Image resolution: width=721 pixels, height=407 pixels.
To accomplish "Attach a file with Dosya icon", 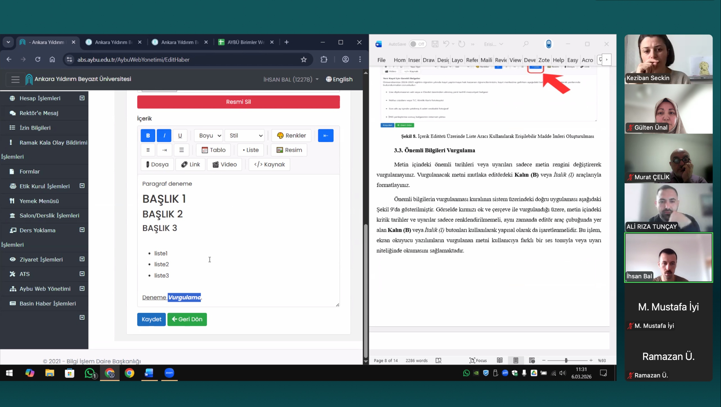I will pos(157,164).
